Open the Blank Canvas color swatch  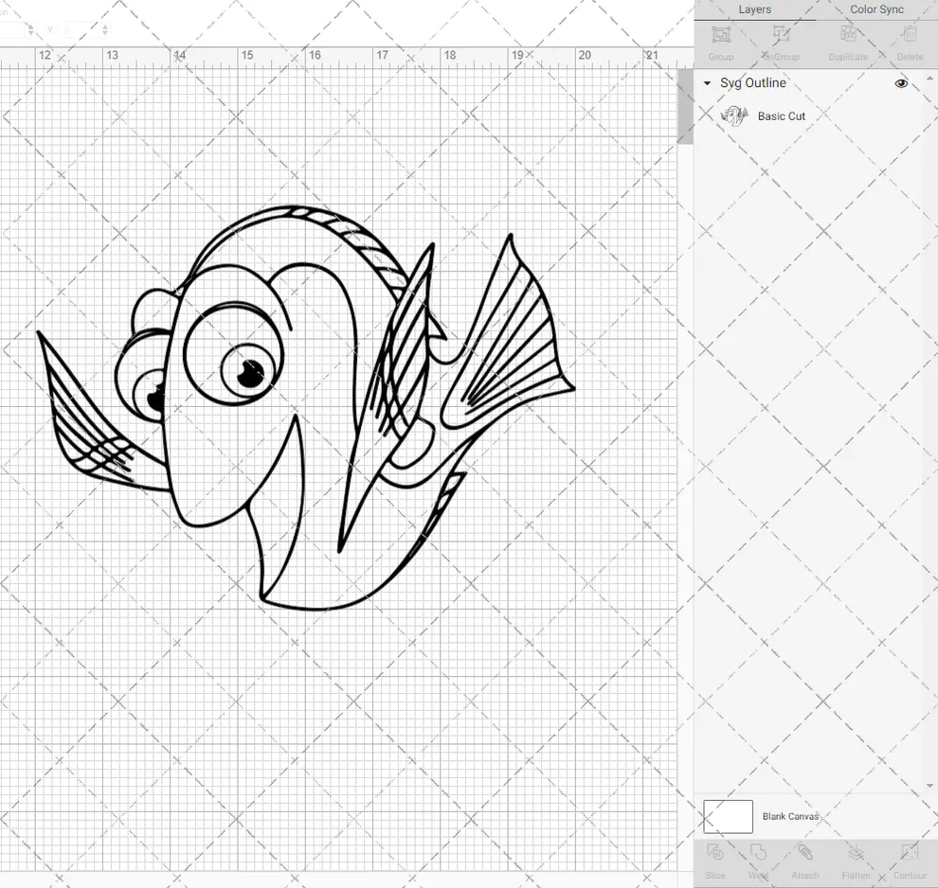point(727,816)
